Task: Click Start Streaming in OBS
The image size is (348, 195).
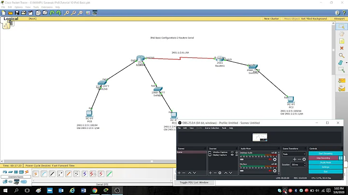Action: 326,153
